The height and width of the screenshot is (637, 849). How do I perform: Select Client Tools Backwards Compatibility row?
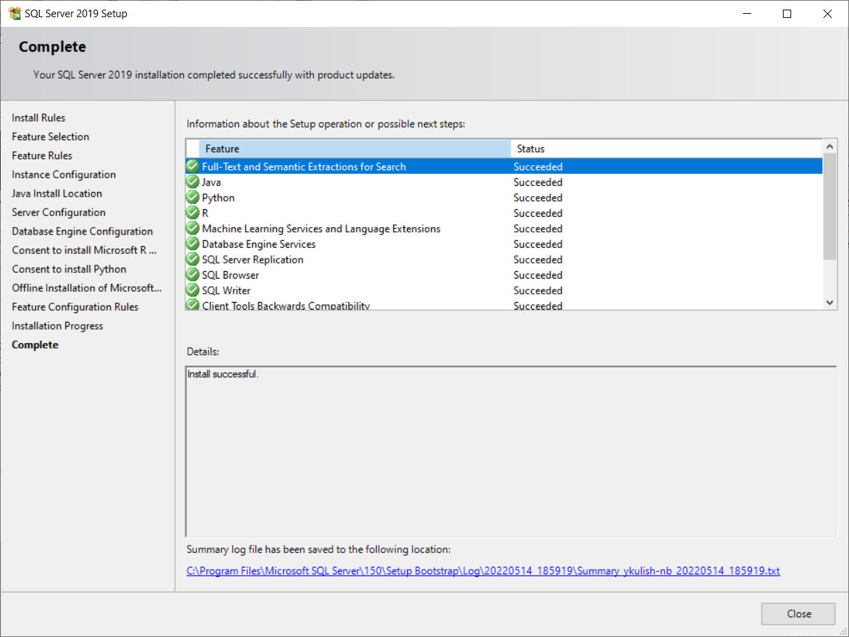point(504,305)
